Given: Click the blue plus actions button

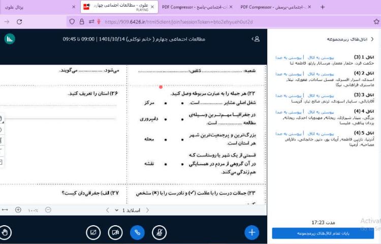Looking at the screenshot, I should (x=252, y=233).
